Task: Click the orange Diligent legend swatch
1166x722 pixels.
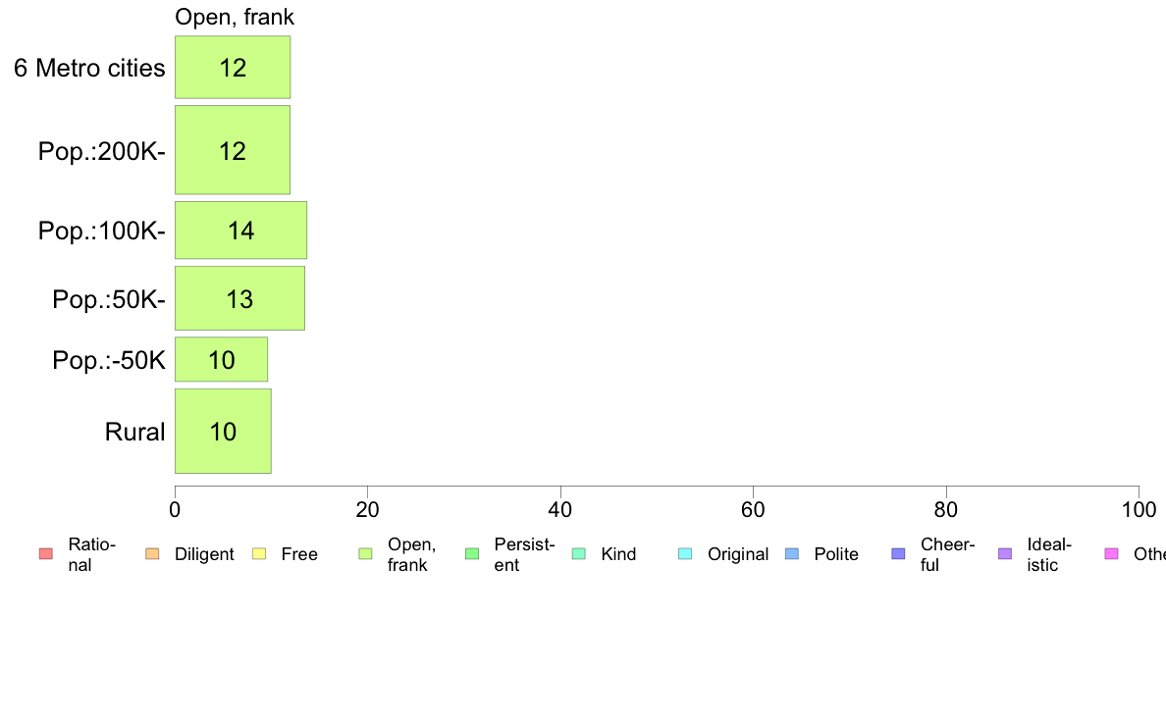Action: (x=152, y=554)
